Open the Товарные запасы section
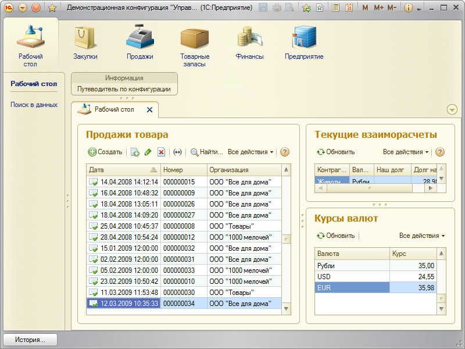The width and height of the screenshot is (465, 349). [x=195, y=45]
